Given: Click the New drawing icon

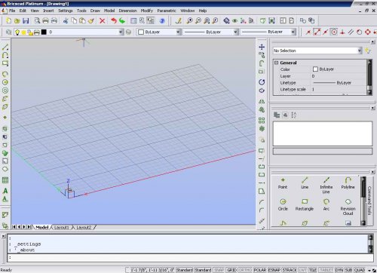Looking at the screenshot, I should pos(9,20).
